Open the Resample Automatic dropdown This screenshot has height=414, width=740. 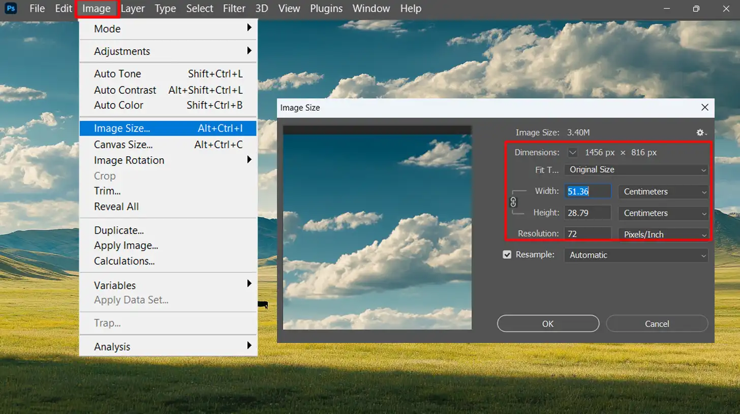tap(636, 255)
